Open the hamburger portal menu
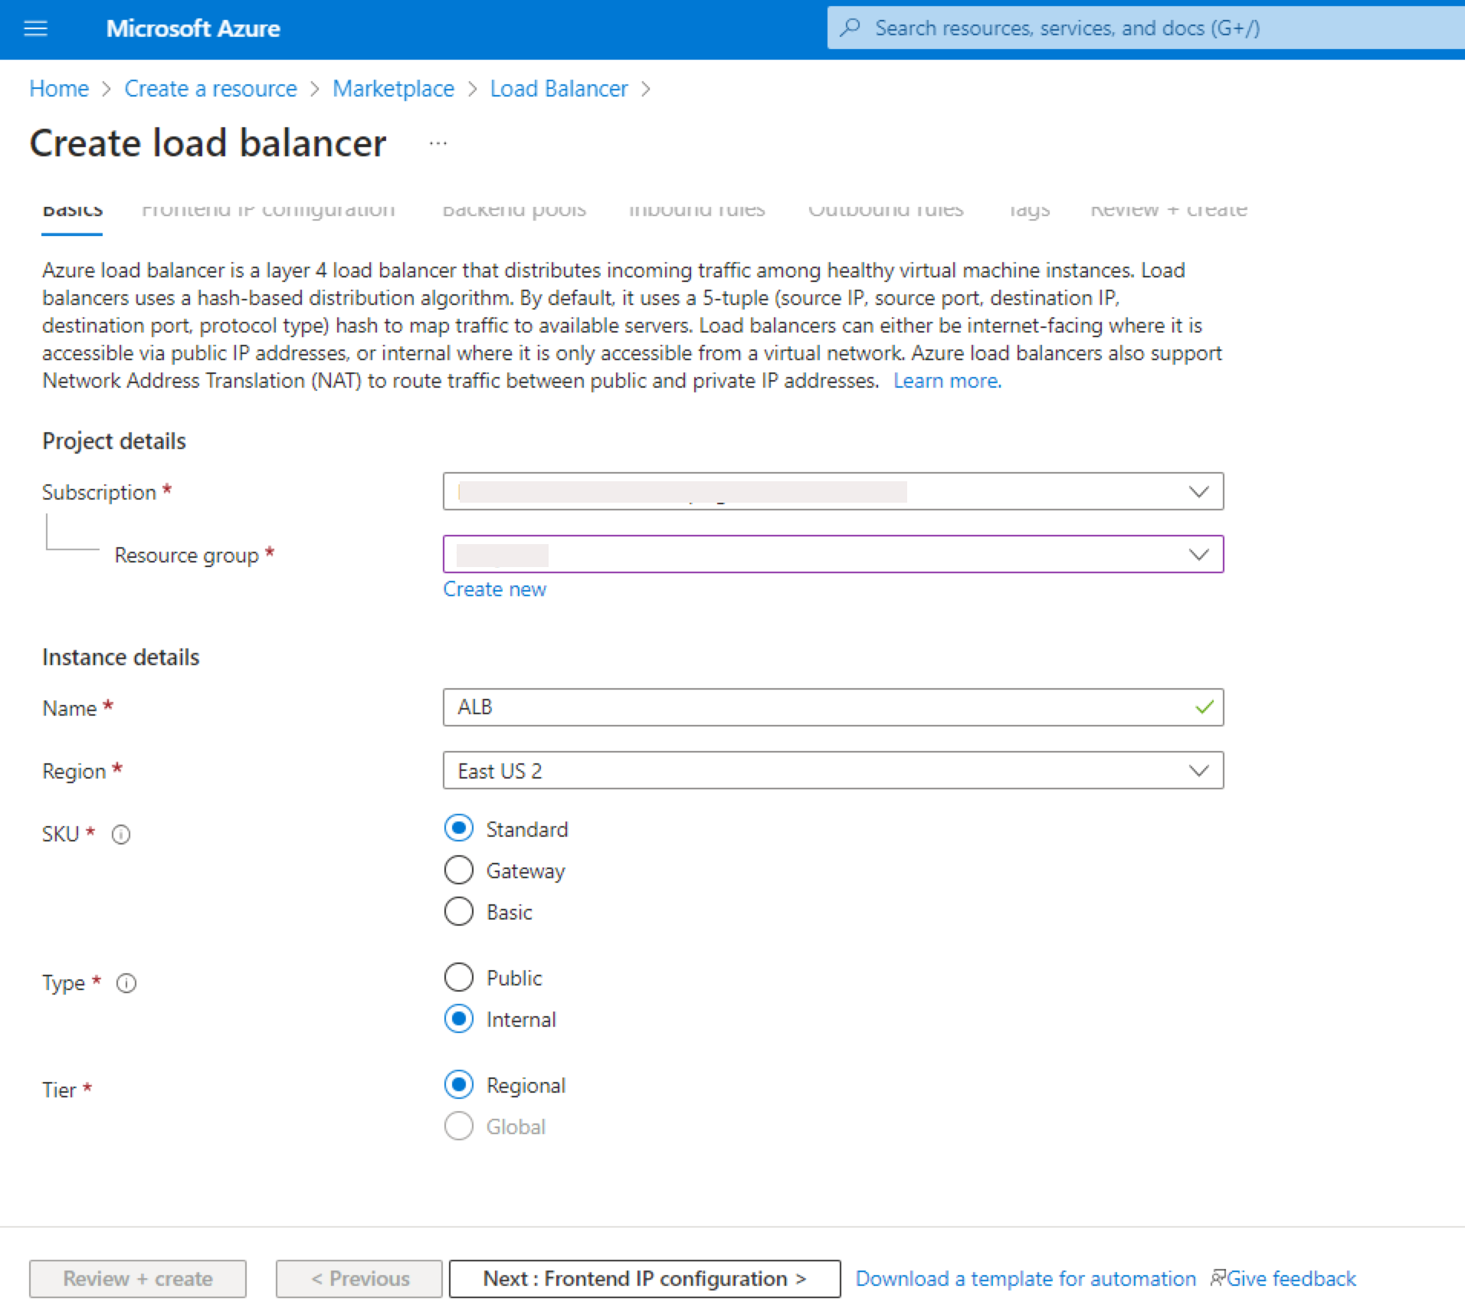The width and height of the screenshot is (1465, 1315). [x=36, y=28]
